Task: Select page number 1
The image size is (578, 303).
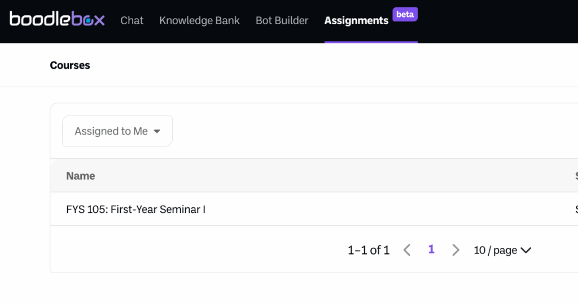Action: point(431,249)
